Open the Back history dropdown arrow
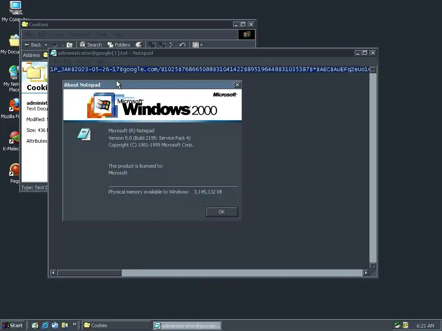The width and height of the screenshot is (442, 331). click(x=46, y=45)
